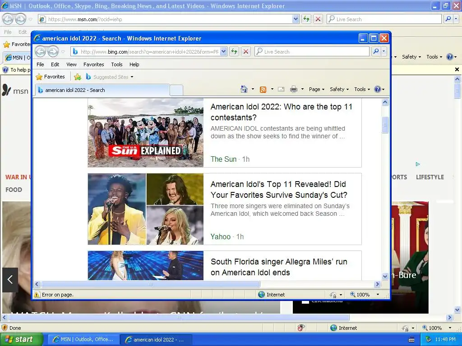Screen dimensions: 462x346
Task: Click Error on page warning icon
Action: tap(37, 295)
